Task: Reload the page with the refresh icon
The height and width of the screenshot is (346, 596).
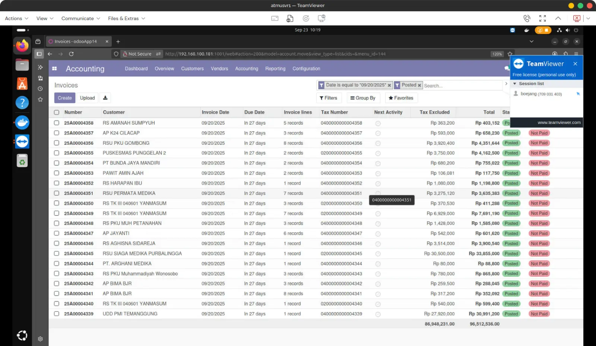Action: [71, 54]
